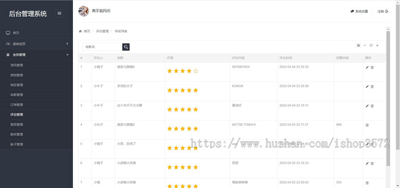Click the fifth star for 李茂扮太子
This screenshot has height=188, width=400.
pyautogui.click(x=196, y=90)
